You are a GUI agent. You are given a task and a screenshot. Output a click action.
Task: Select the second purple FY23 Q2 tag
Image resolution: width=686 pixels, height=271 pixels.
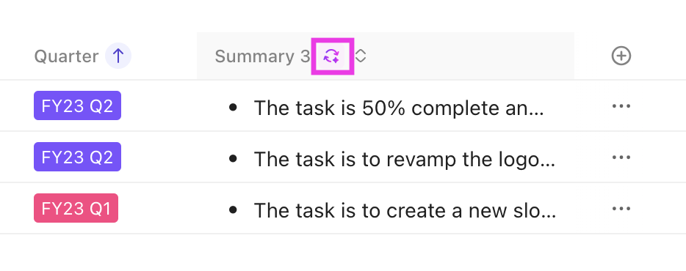tap(77, 157)
